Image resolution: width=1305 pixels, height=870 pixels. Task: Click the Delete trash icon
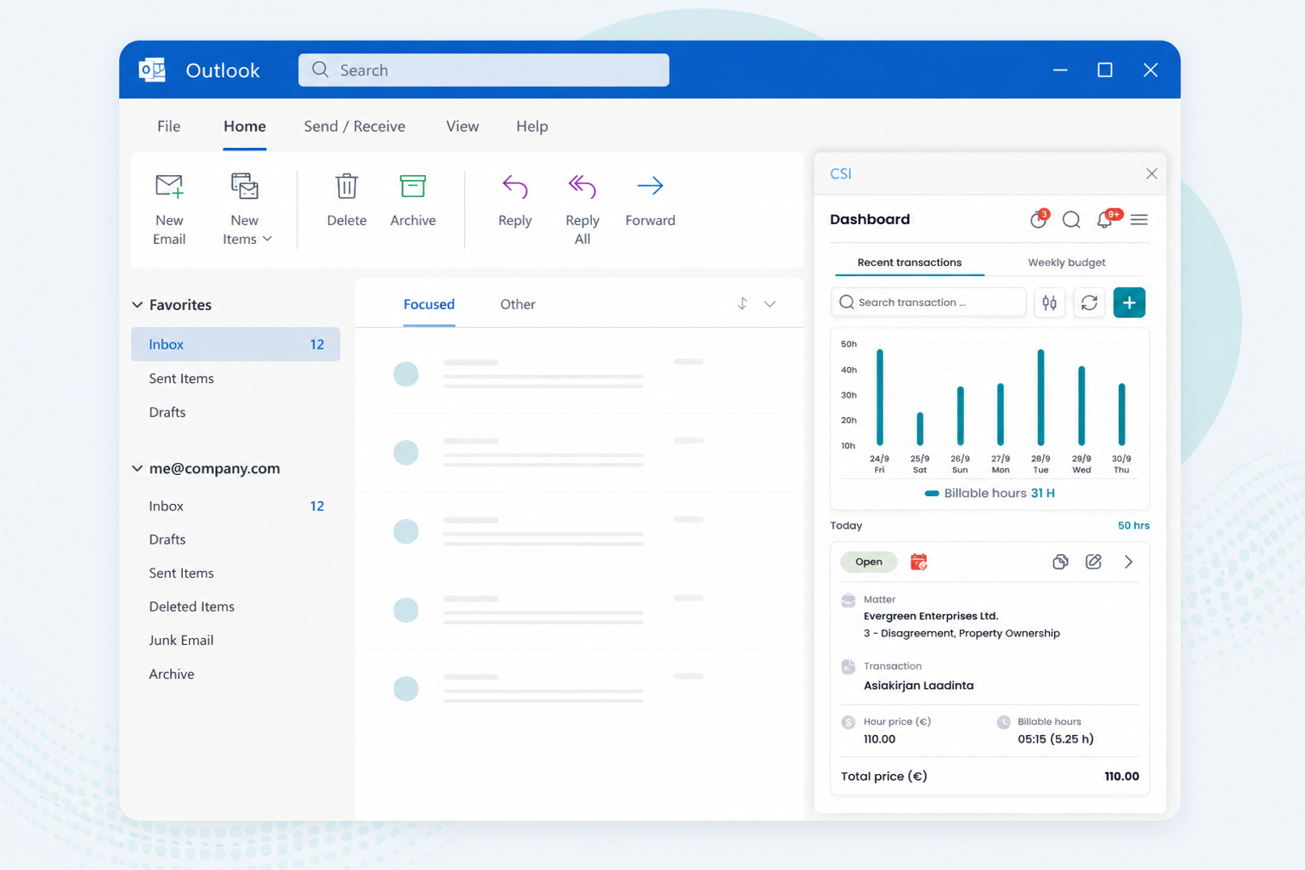347,186
